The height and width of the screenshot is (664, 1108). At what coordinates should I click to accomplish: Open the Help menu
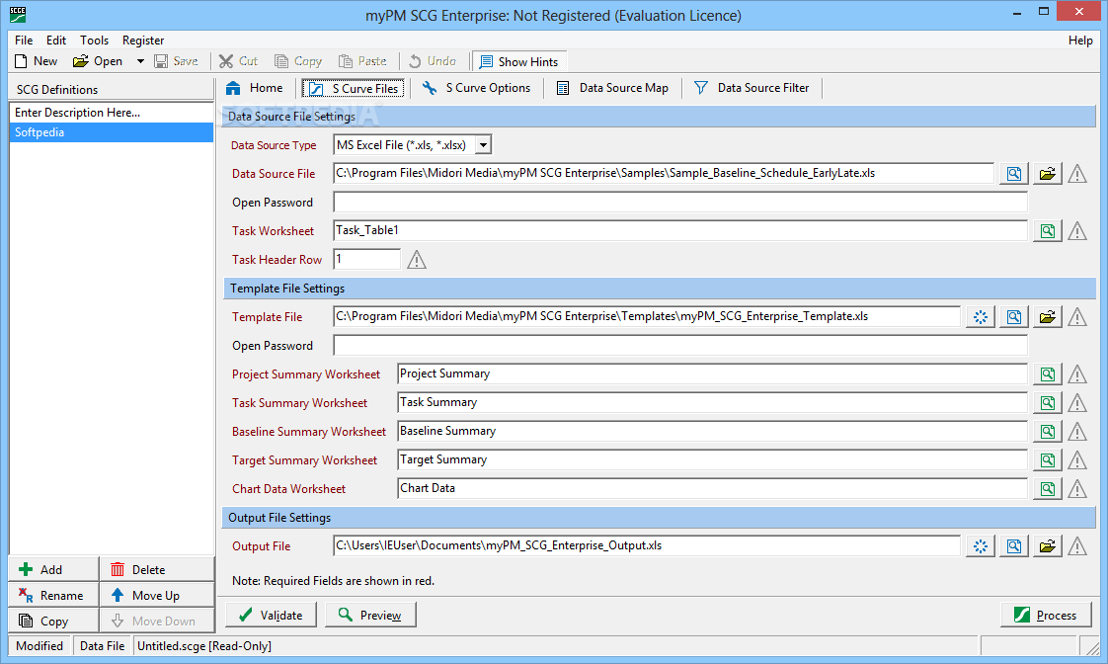1080,41
